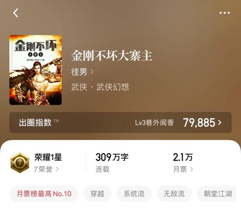Image resolution: width=241 pixels, height=208 pixels.
Task: Open the 武侠幻想 subcategory link
Action: click(x=113, y=87)
